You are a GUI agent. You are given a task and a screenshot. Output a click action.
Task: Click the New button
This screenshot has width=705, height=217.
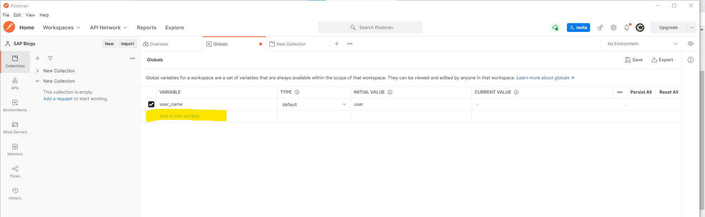coord(109,44)
